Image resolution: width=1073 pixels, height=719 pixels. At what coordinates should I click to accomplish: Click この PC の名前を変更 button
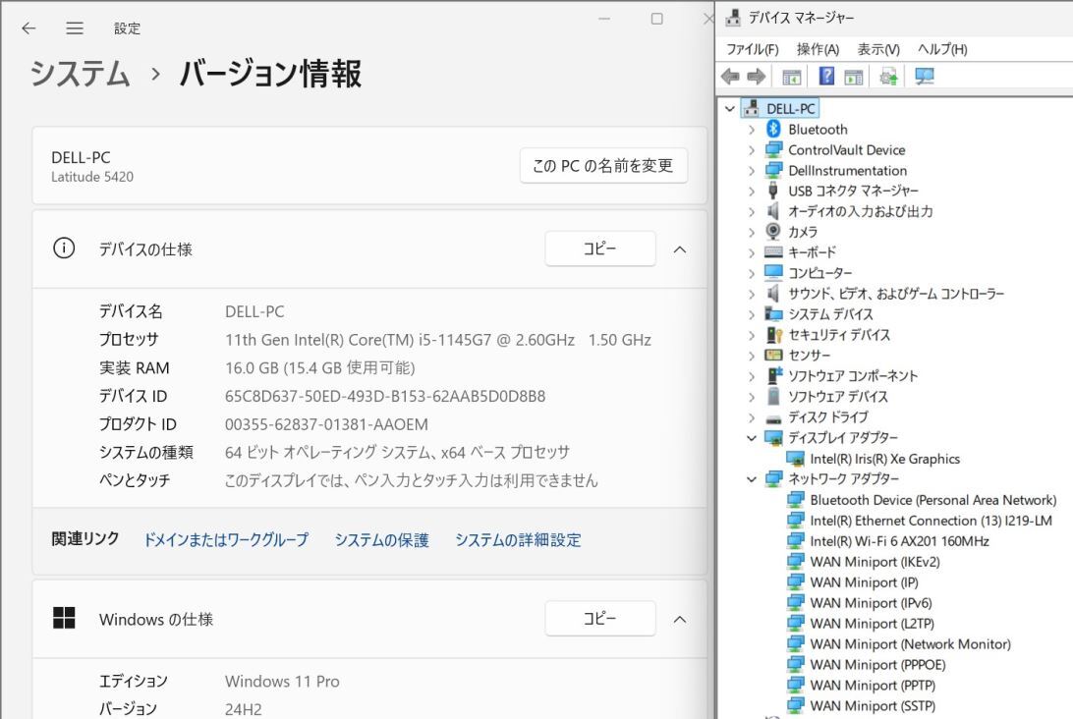pyautogui.click(x=603, y=166)
